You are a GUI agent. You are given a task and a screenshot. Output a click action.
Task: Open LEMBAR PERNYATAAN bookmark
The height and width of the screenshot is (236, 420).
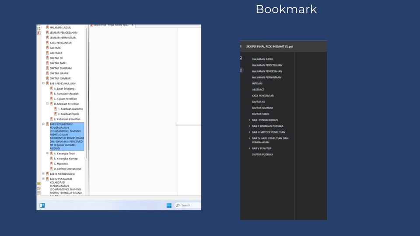coord(63,38)
